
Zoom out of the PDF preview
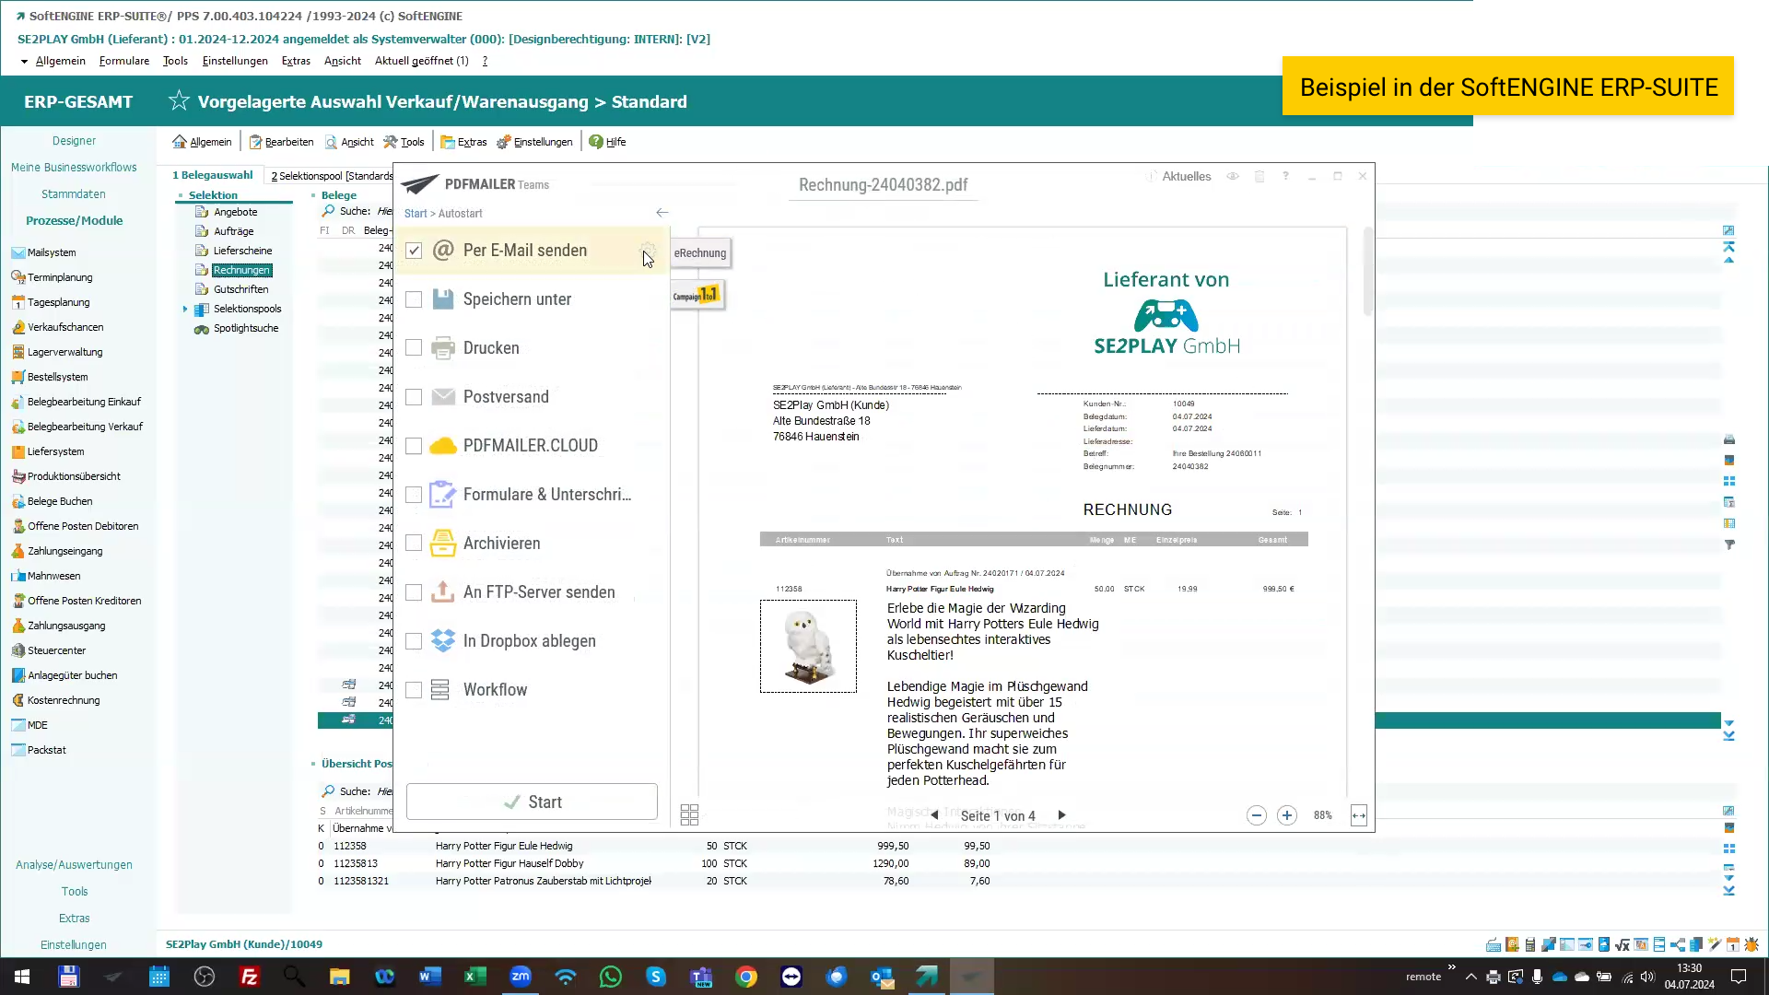[1256, 815]
